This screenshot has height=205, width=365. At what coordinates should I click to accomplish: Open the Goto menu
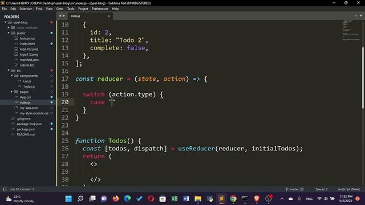coord(60,9)
